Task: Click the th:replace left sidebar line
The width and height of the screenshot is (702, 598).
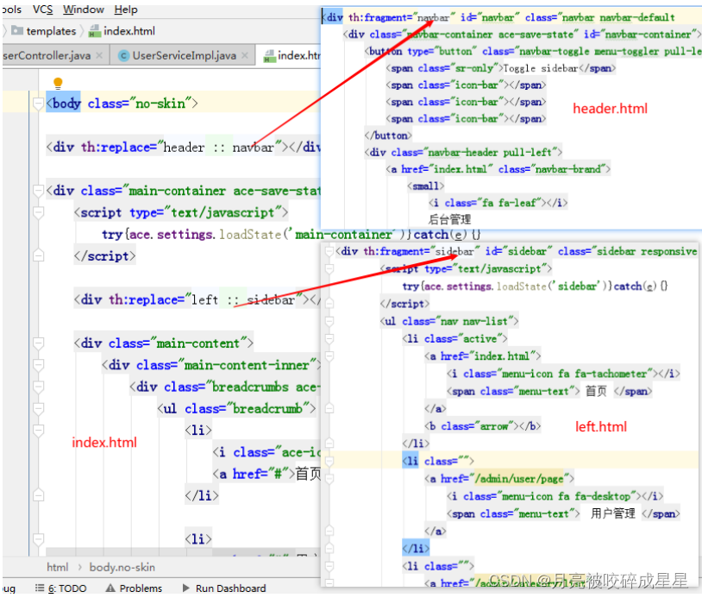Action: pyautogui.click(x=197, y=299)
